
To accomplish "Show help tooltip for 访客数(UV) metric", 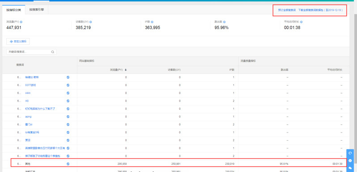I will [x=91, y=22].
